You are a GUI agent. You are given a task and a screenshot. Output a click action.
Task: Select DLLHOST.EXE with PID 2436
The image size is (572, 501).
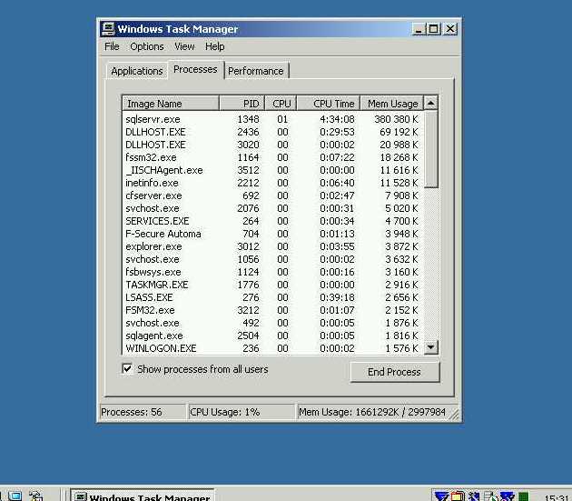click(x=272, y=132)
